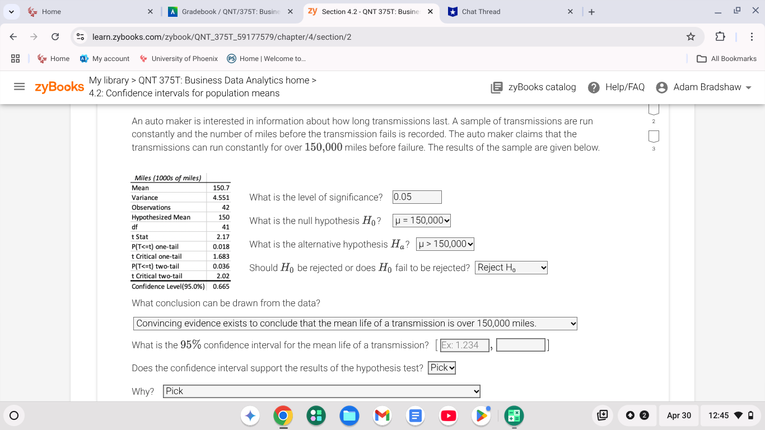Reload the zyBooks page
The height and width of the screenshot is (430, 765).
pyautogui.click(x=55, y=36)
